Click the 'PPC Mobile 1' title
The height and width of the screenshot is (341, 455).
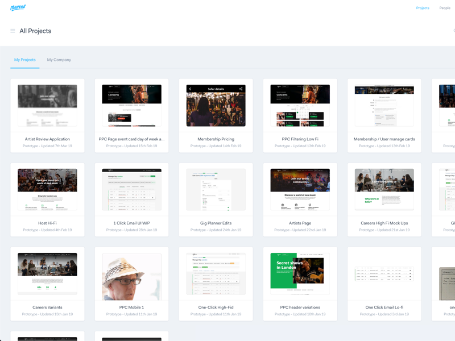click(132, 307)
